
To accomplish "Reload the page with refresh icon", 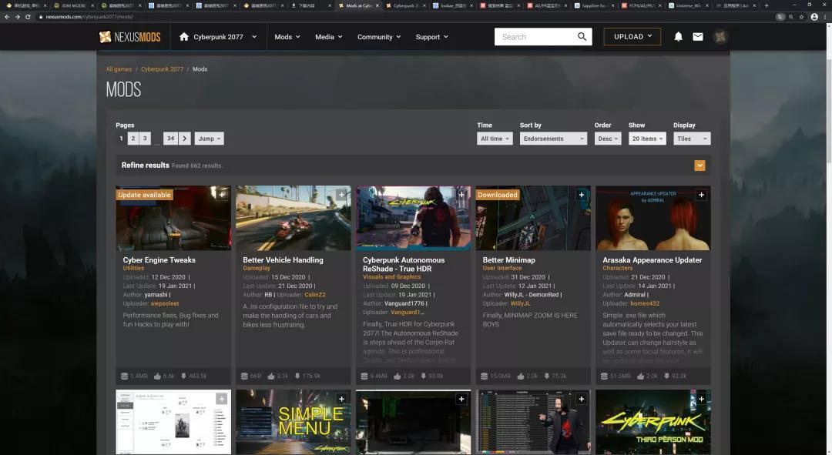I will point(28,17).
